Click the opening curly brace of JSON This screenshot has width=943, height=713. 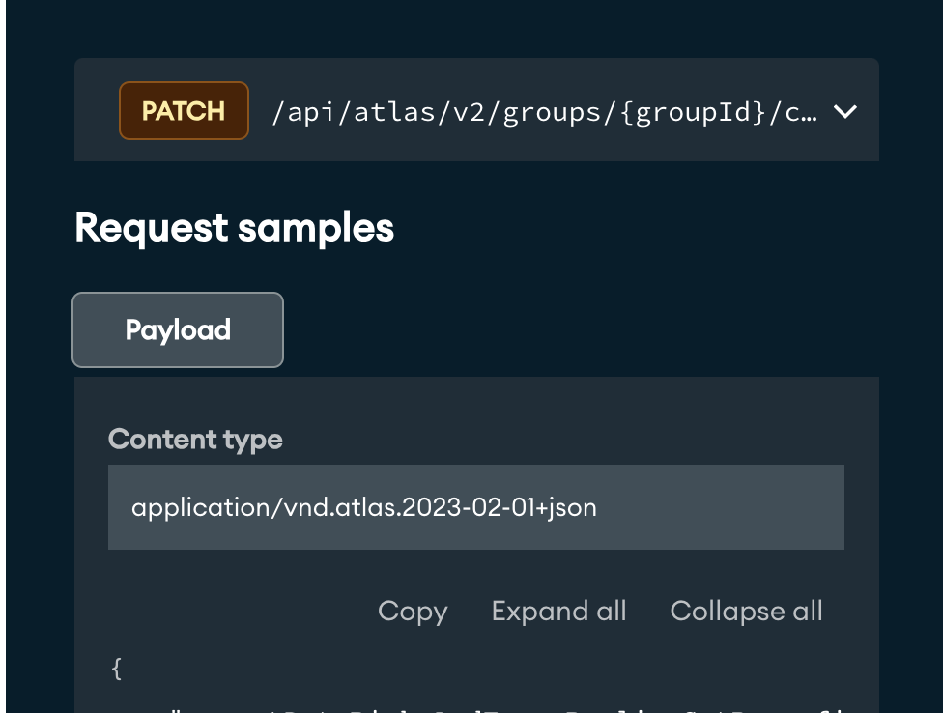(x=117, y=668)
